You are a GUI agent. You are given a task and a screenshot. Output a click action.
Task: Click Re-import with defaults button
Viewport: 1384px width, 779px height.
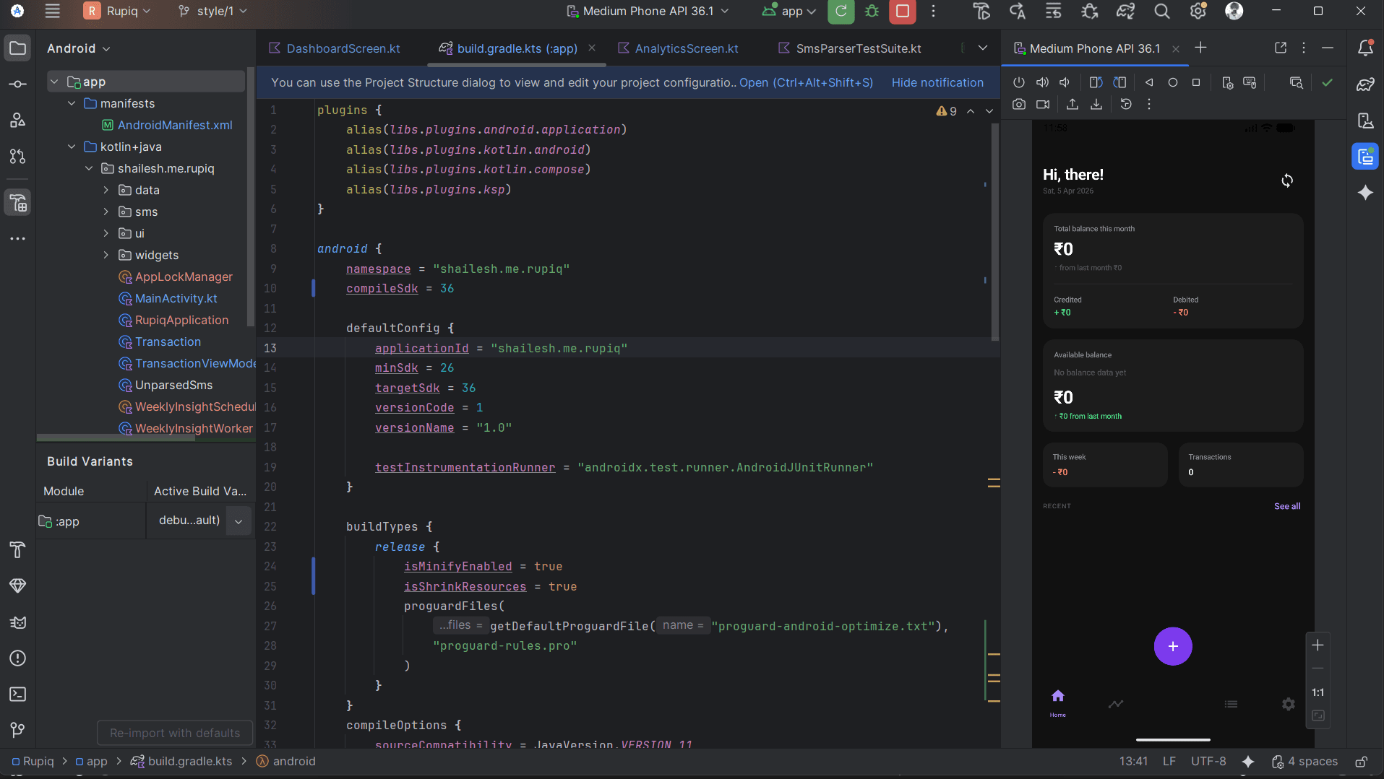[175, 733]
